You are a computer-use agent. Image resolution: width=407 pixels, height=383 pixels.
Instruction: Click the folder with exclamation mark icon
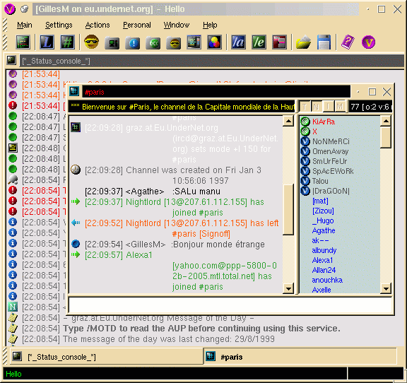coord(132,43)
